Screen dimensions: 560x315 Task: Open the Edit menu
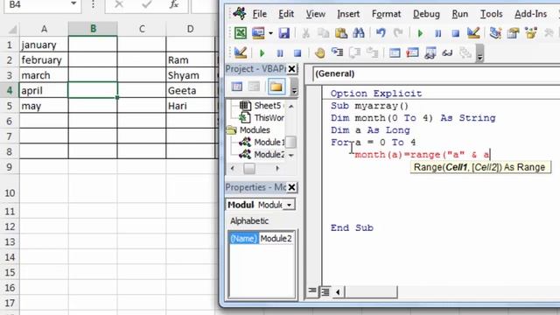click(286, 14)
